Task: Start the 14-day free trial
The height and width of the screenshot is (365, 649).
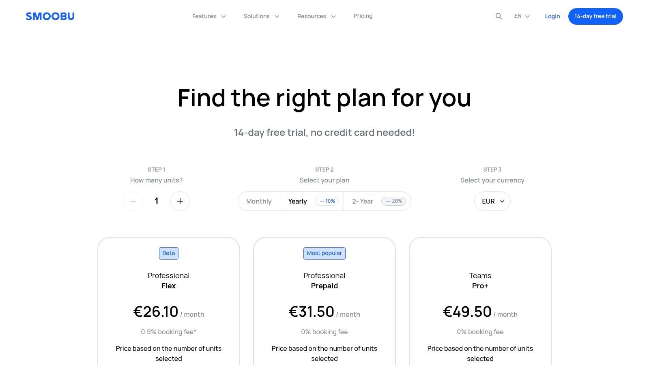Action: point(595,16)
